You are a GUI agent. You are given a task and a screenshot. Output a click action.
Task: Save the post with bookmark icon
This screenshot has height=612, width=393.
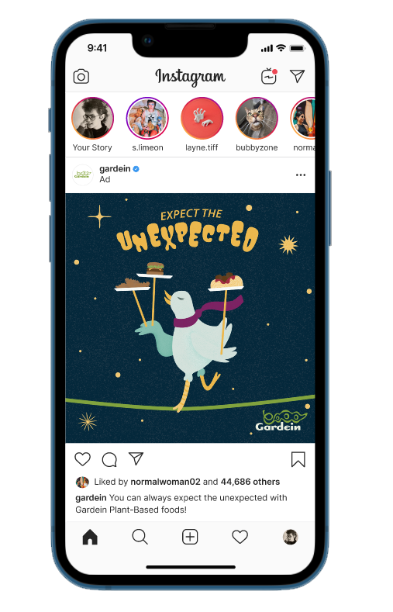pyautogui.click(x=298, y=459)
